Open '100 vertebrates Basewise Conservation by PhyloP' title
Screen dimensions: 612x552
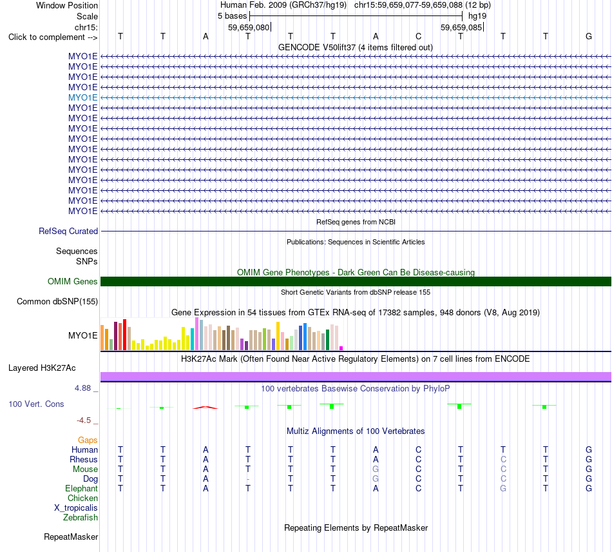355,389
